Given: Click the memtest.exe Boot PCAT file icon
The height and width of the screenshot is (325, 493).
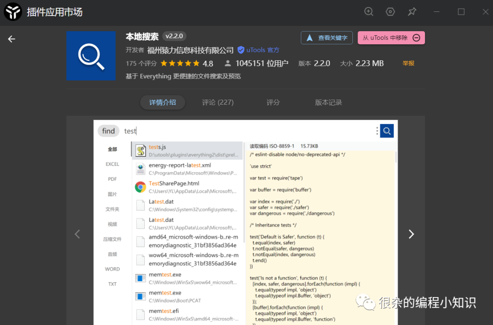Looking at the screenshot, I should point(141,296).
